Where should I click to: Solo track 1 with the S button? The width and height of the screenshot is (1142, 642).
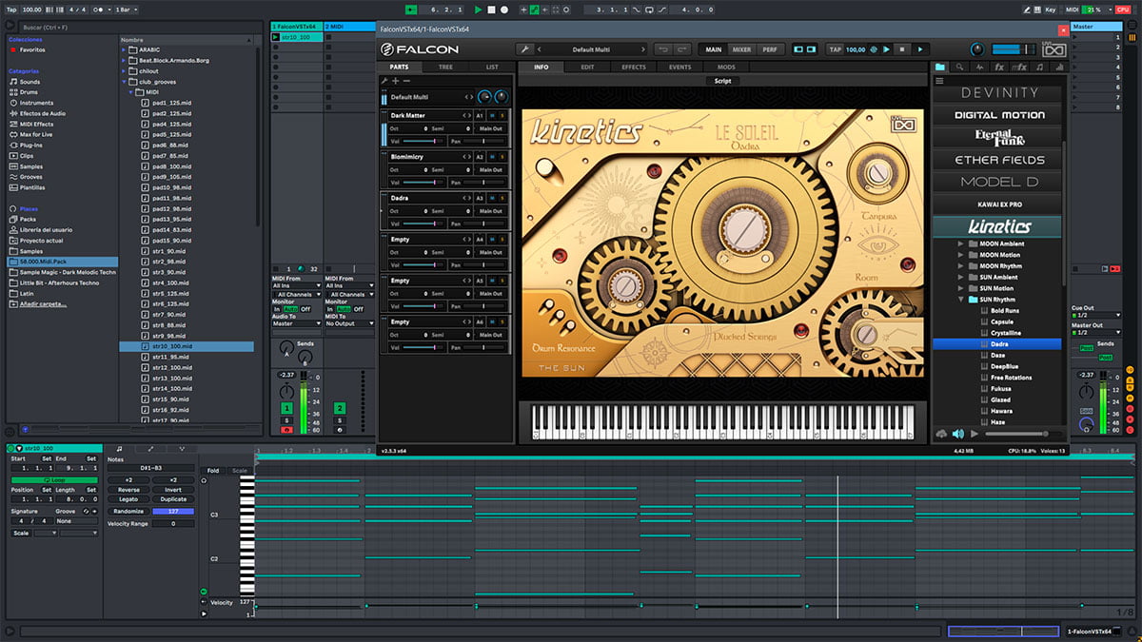pos(286,419)
